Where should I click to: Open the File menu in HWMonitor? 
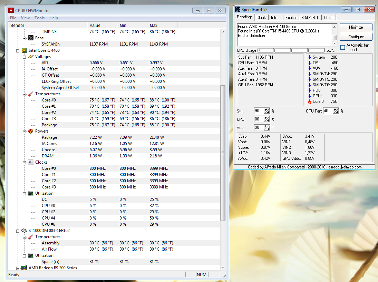(13, 18)
